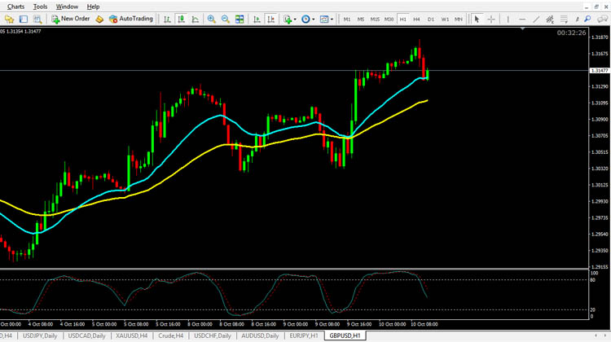Select the M15 timeframe

click(x=375, y=19)
